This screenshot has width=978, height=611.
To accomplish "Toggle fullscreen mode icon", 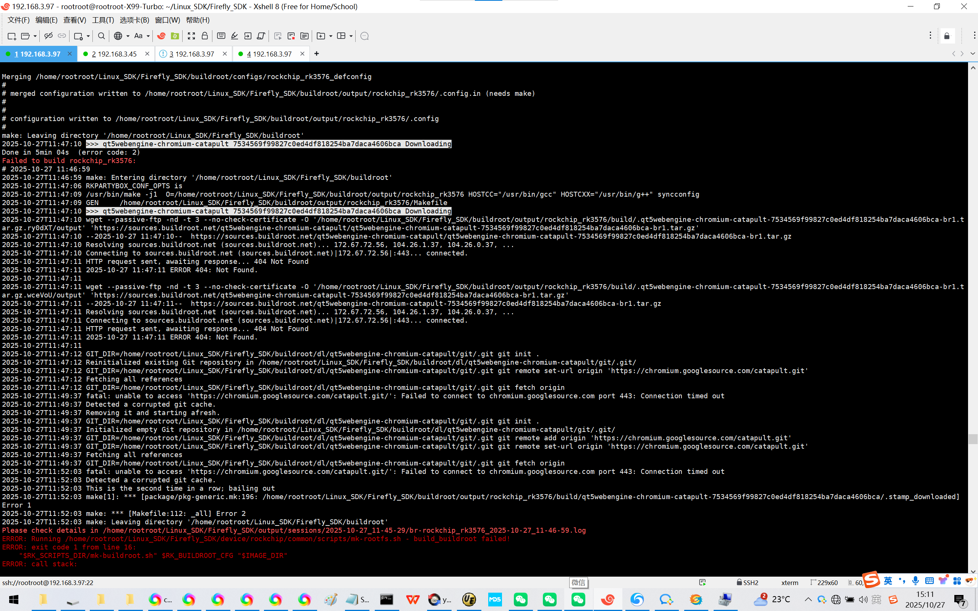I will (191, 36).
